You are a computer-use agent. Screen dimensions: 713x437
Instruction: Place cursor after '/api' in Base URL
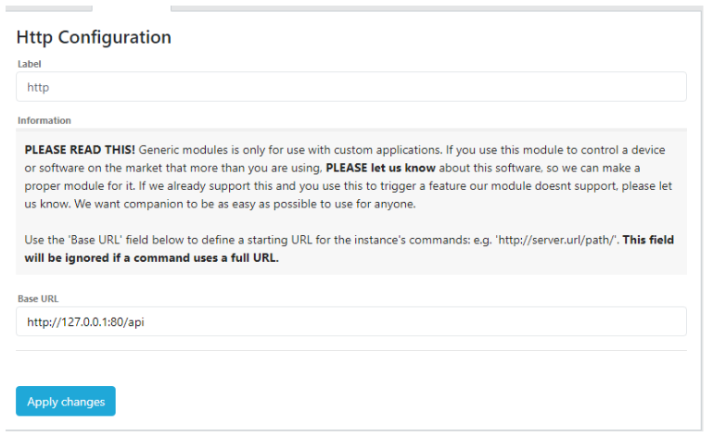[145, 322]
